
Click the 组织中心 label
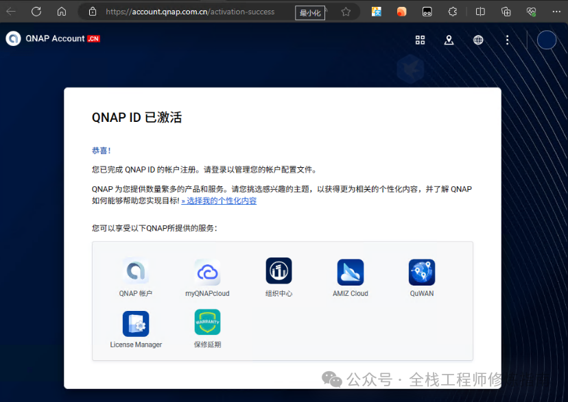point(279,294)
